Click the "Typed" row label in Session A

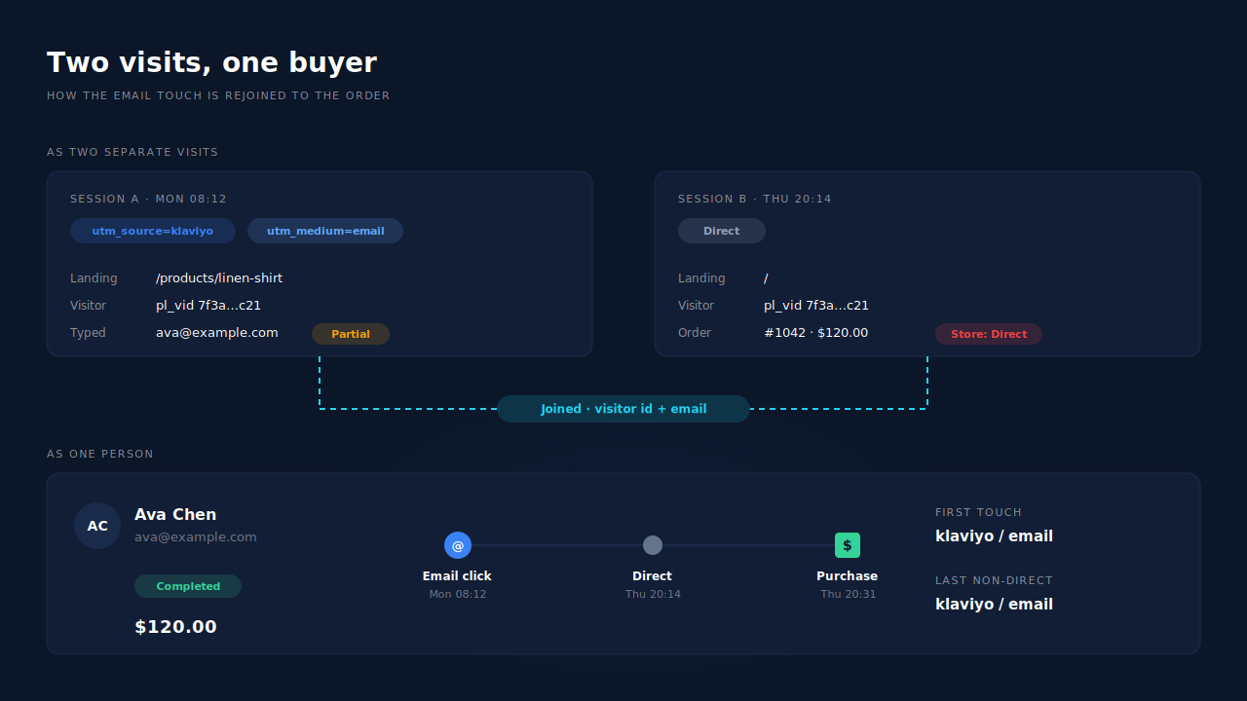coord(88,333)
